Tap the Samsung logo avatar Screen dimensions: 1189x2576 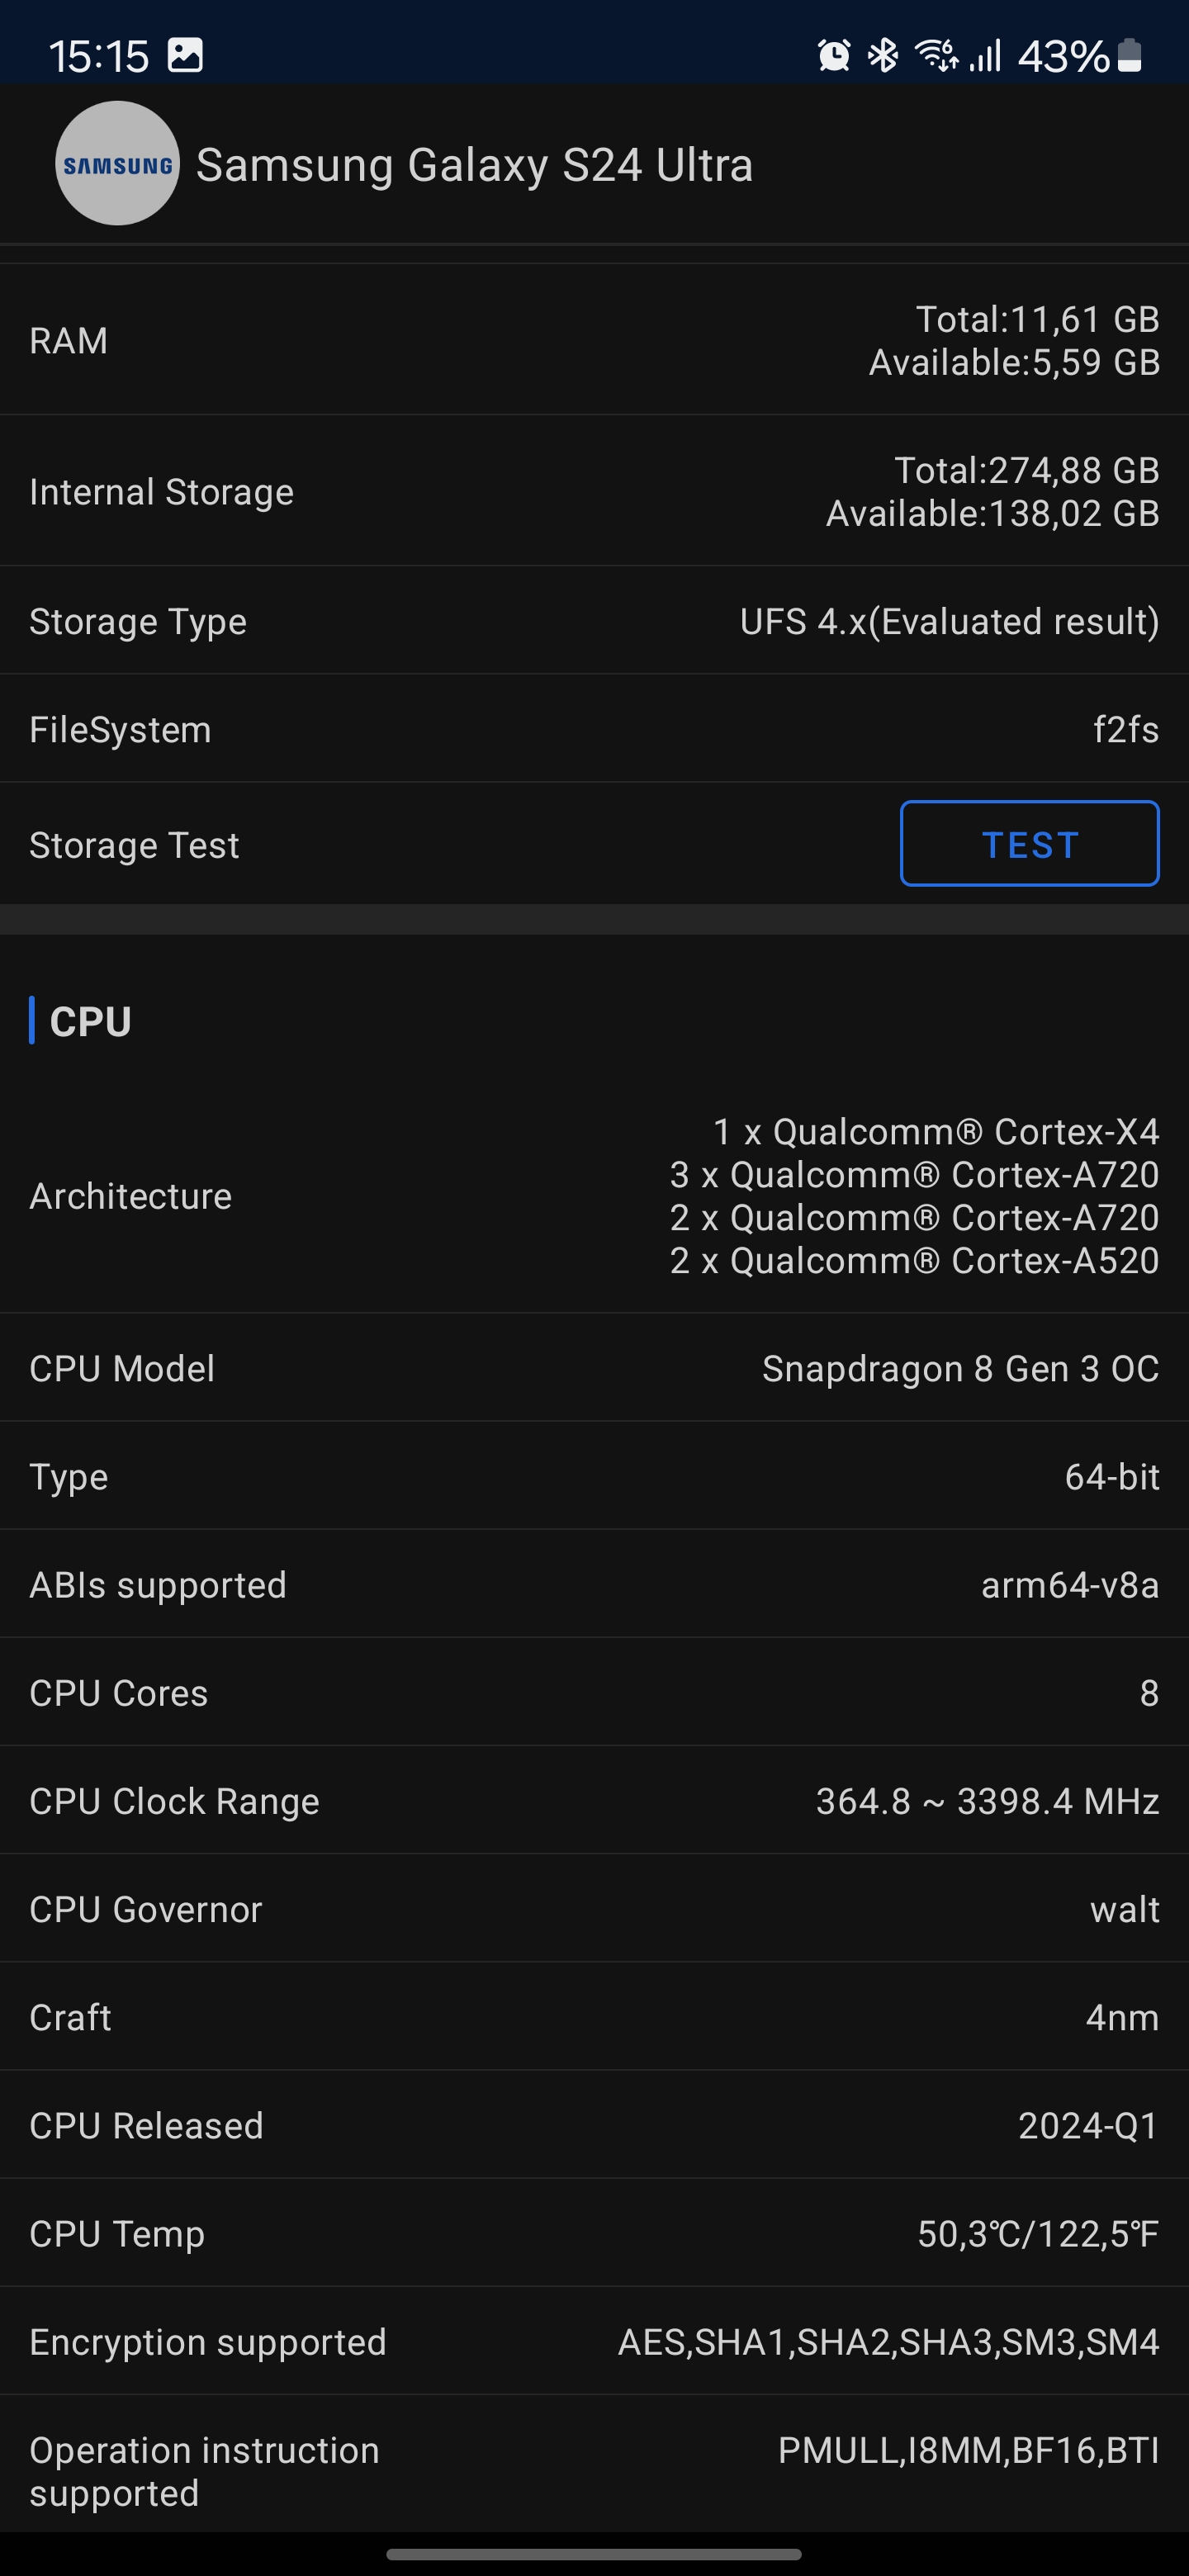[117, 163]
